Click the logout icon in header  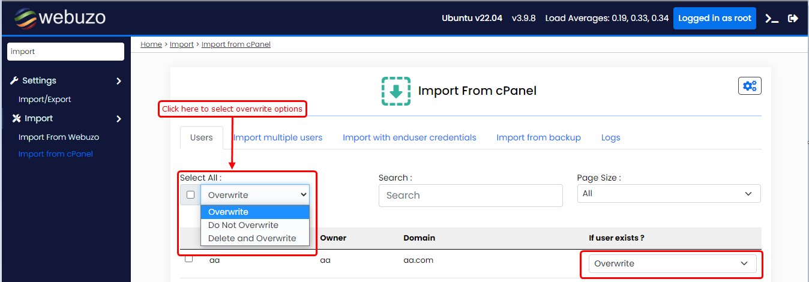pos(793,19)
